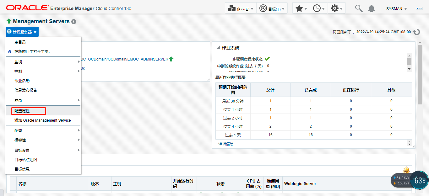Open the History clock menu

point(319,8)
